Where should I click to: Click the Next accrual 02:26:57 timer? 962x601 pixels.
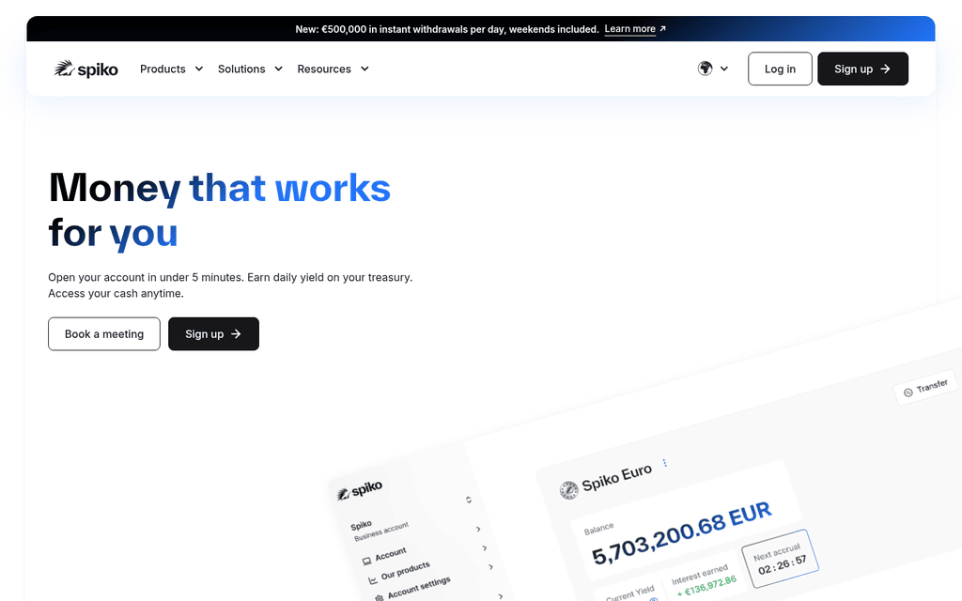pos(780,559)
